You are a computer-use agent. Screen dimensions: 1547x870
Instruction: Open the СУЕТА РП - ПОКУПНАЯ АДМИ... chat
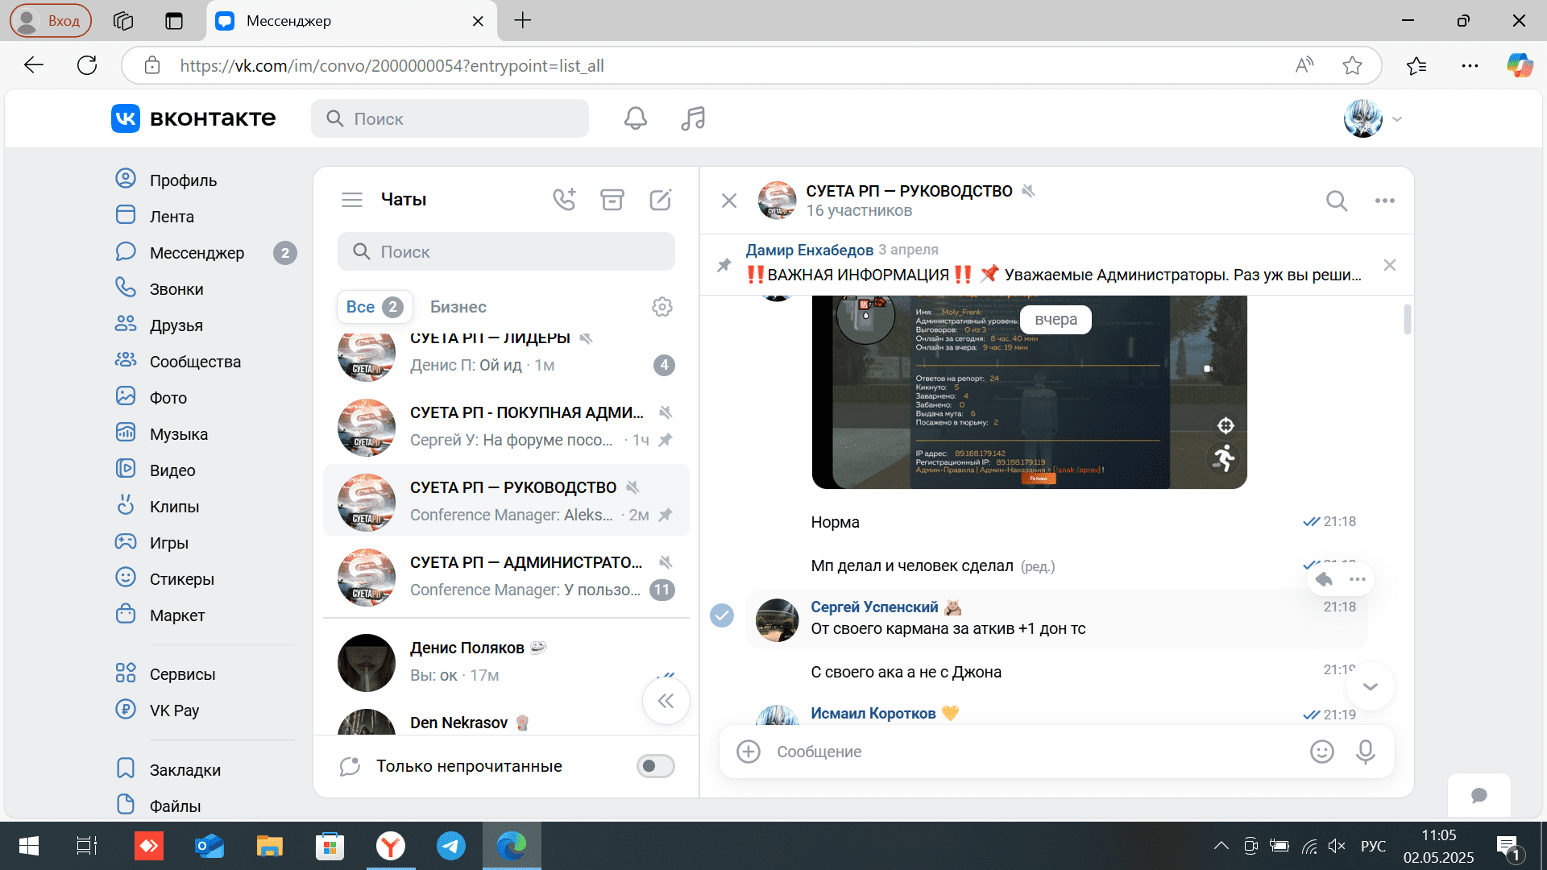point(506,426)
